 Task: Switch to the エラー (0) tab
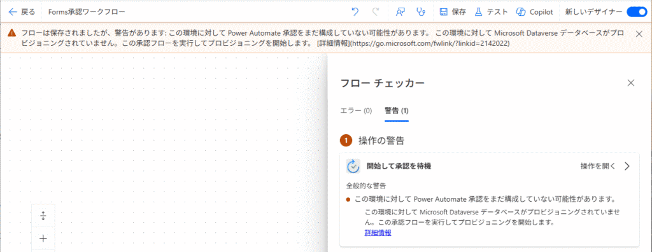coord(356,111)
